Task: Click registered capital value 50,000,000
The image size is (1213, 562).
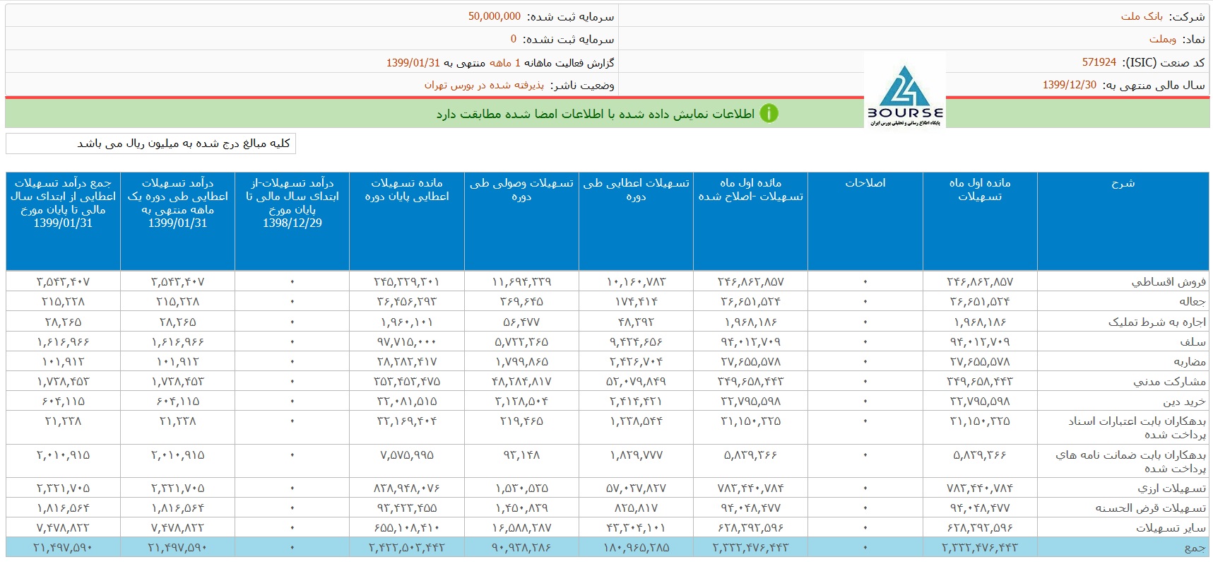Action: [x=494, y=16]
